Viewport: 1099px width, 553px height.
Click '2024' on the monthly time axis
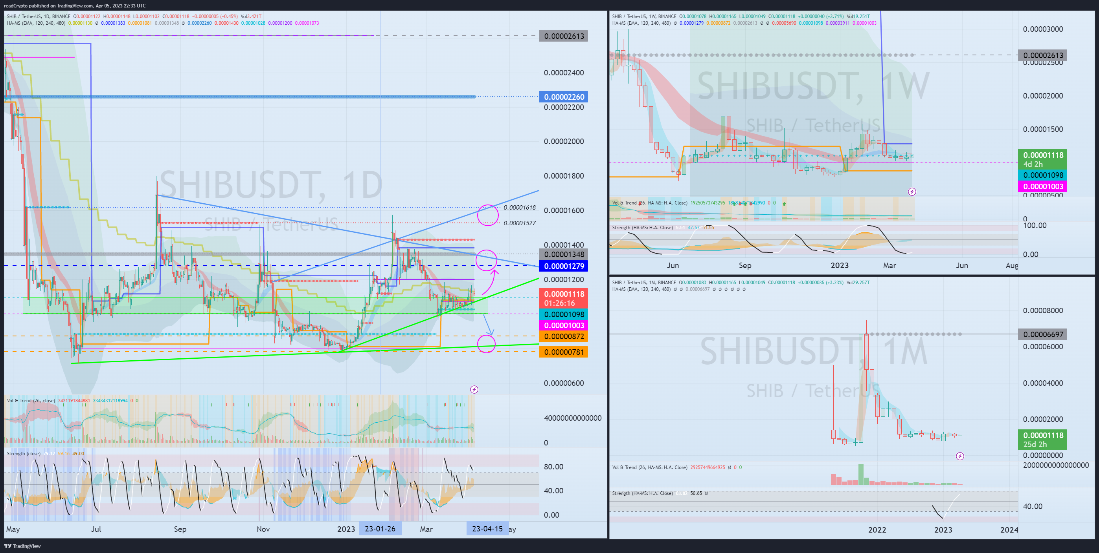click(1009, 529)
